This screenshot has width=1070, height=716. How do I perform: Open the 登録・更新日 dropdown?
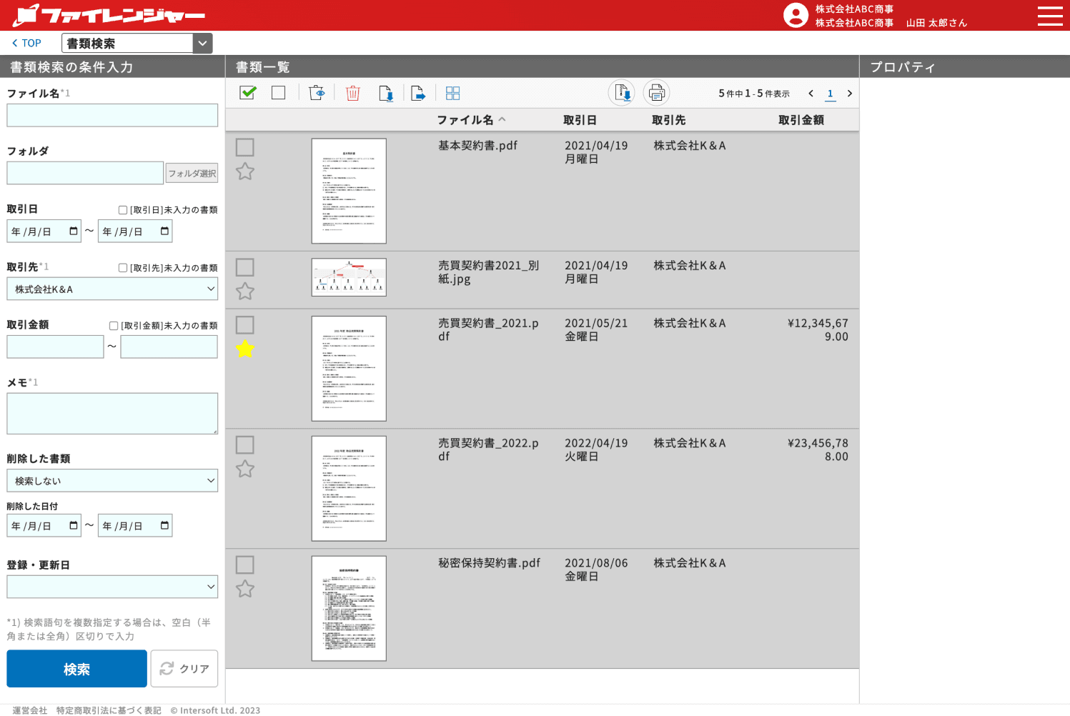pos(112,587)
